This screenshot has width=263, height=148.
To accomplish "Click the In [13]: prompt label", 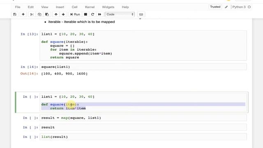I will tap(29, 34).
